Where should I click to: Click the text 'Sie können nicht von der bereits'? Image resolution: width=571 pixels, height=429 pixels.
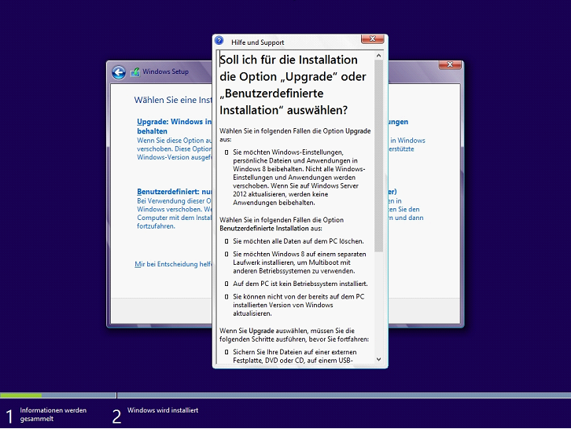[299, 305]
